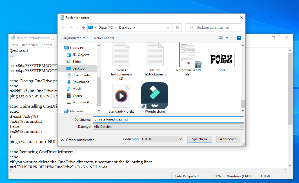Screen dimensions: 299x183
Task: Open the Bearbeiten menu in Notepad
Action: click(30, 45)
